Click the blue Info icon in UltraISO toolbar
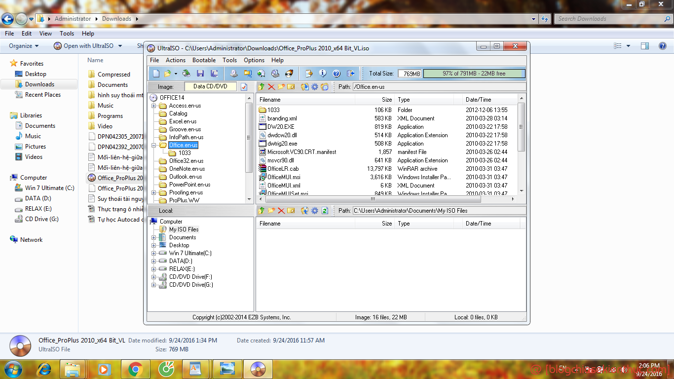The image size is (674, 379). pyautogui.click(x=323, y=74)
